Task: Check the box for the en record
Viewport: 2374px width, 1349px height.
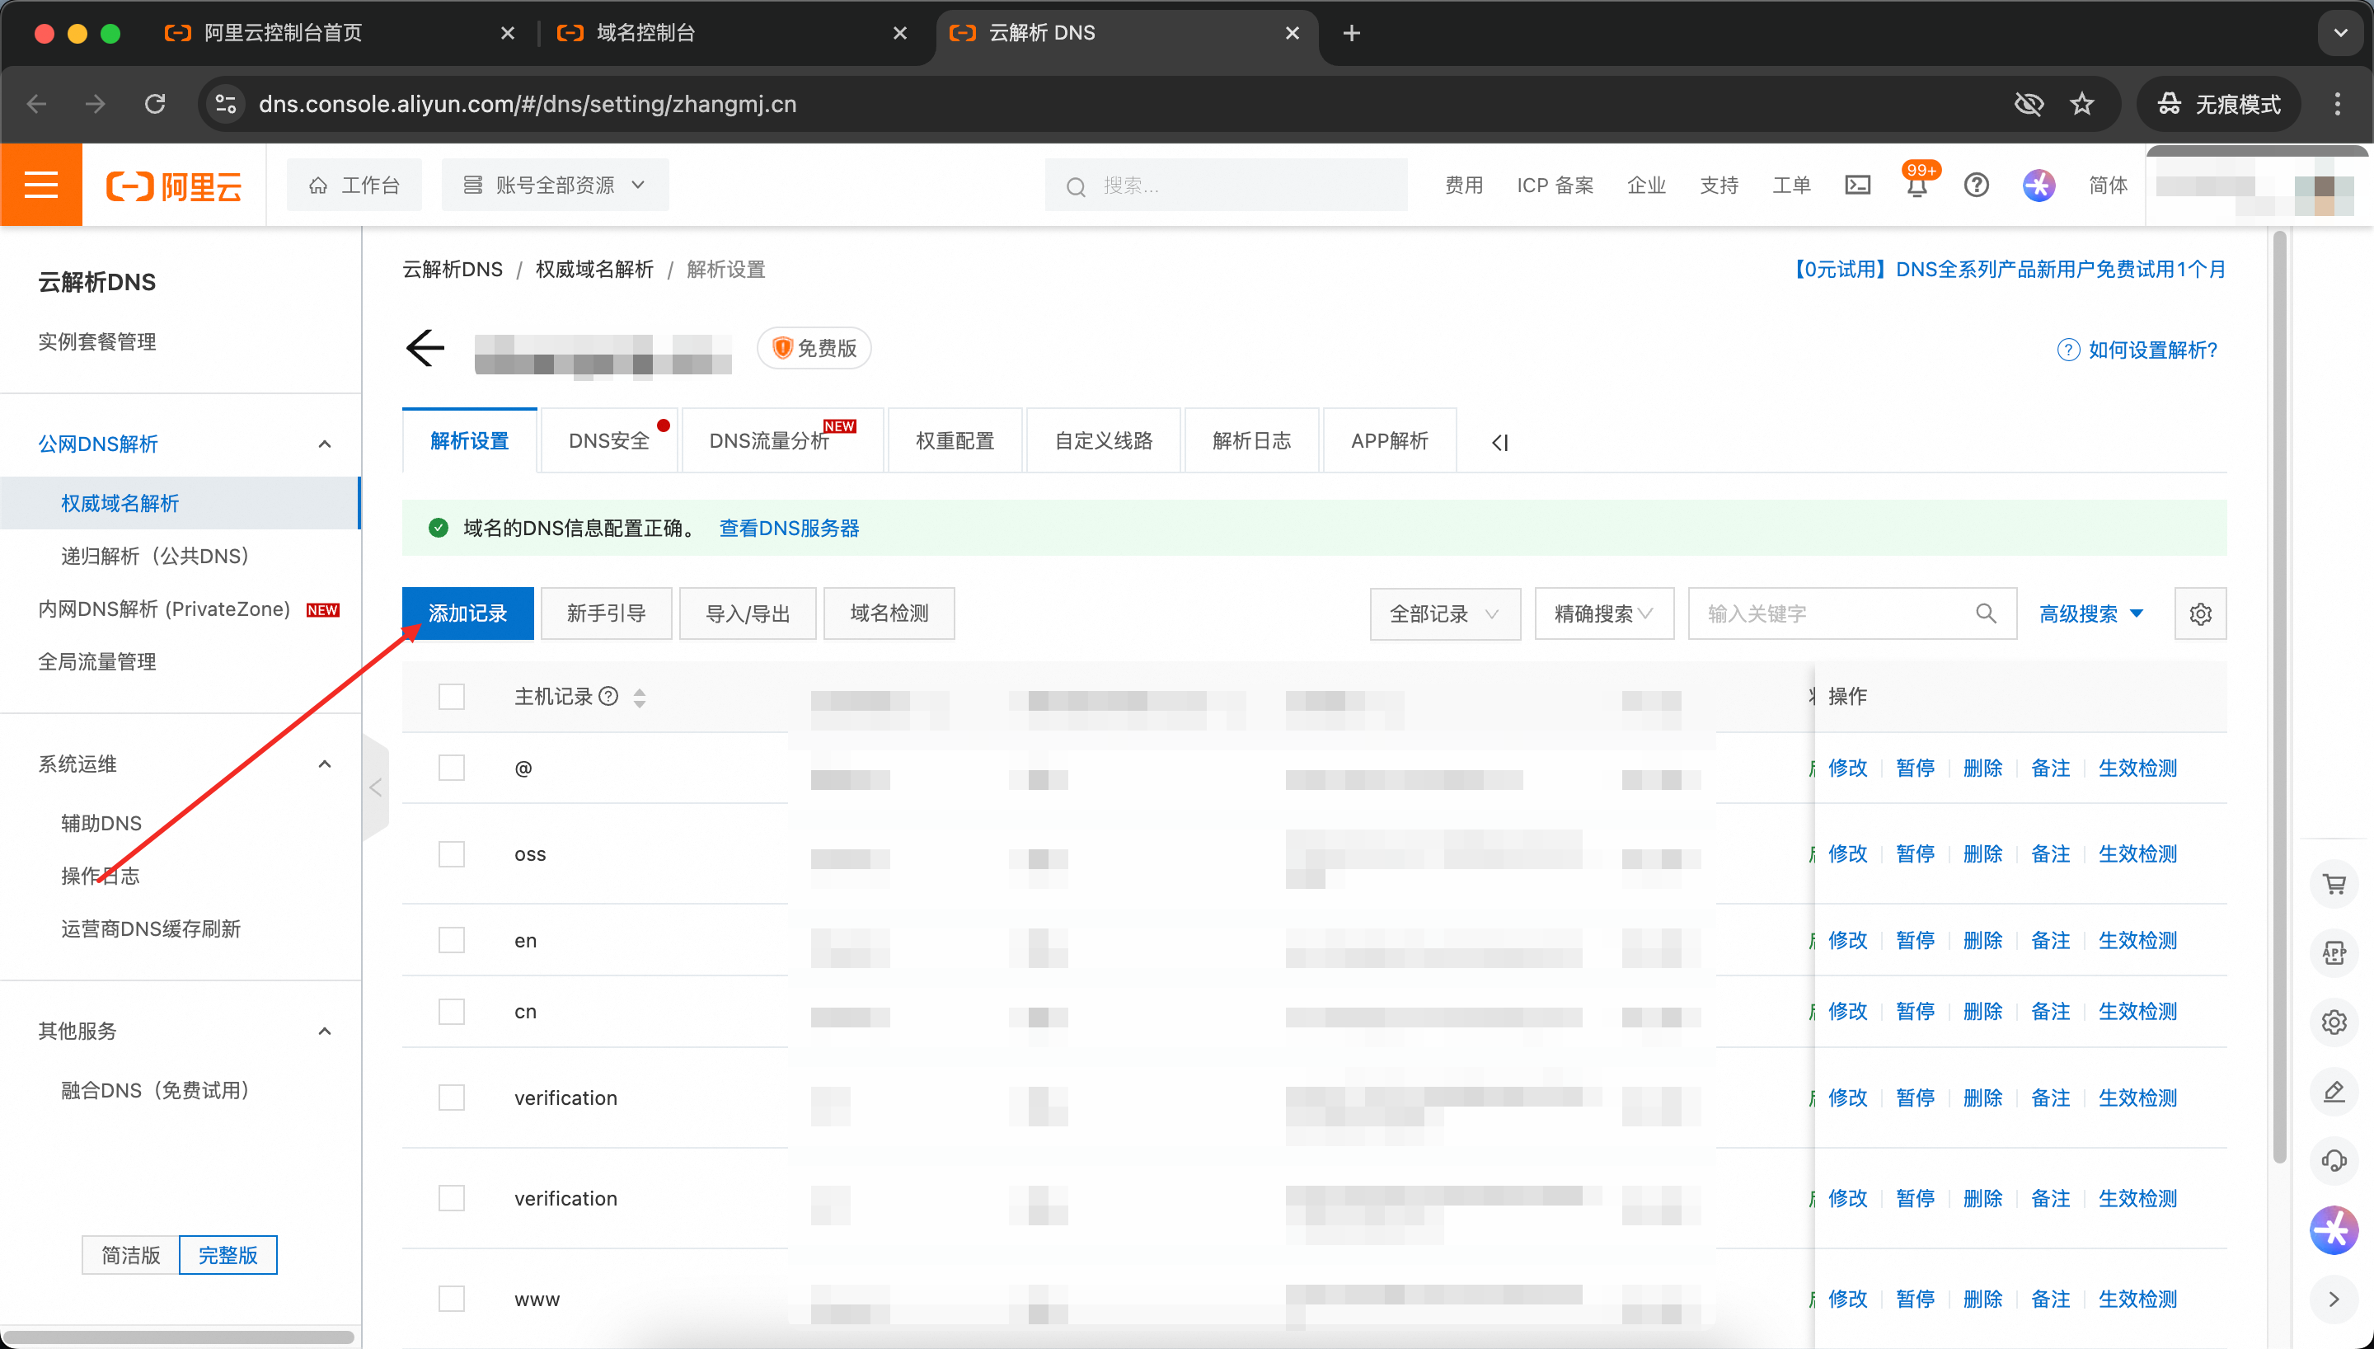Action: pos(452,939)
